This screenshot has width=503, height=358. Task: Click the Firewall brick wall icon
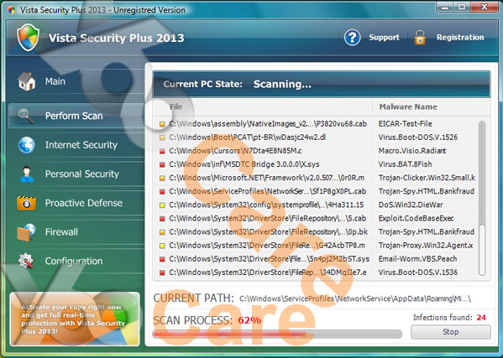pos(26,232)
